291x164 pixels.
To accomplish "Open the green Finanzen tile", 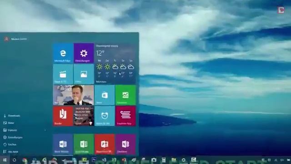I will point(125,95).
